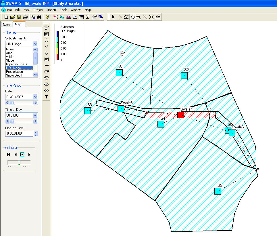277x236 pixels.
Task: Select the Junction node tool
Action: click(x=46, y=40)
